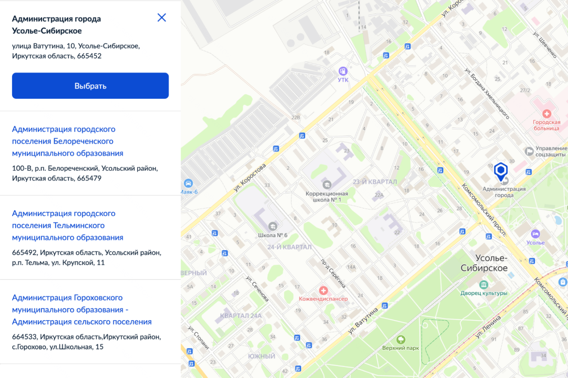This screenshot has height=378, width=568.
Task: Click the Городская больница map label
Action: (x=546, y=125)
